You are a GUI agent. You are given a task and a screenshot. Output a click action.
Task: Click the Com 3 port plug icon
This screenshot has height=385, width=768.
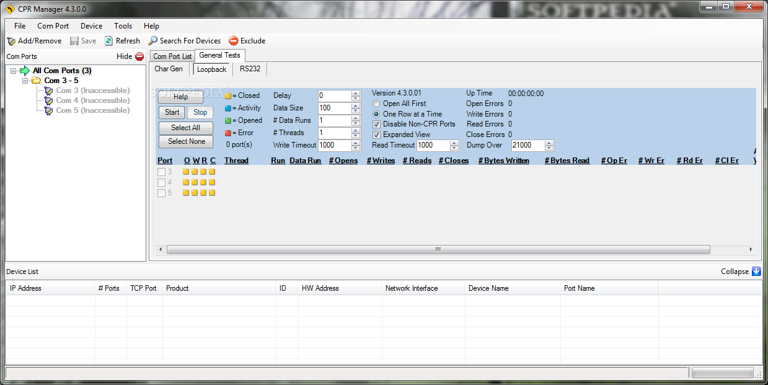pyautogui.click(x=49, y=91)
